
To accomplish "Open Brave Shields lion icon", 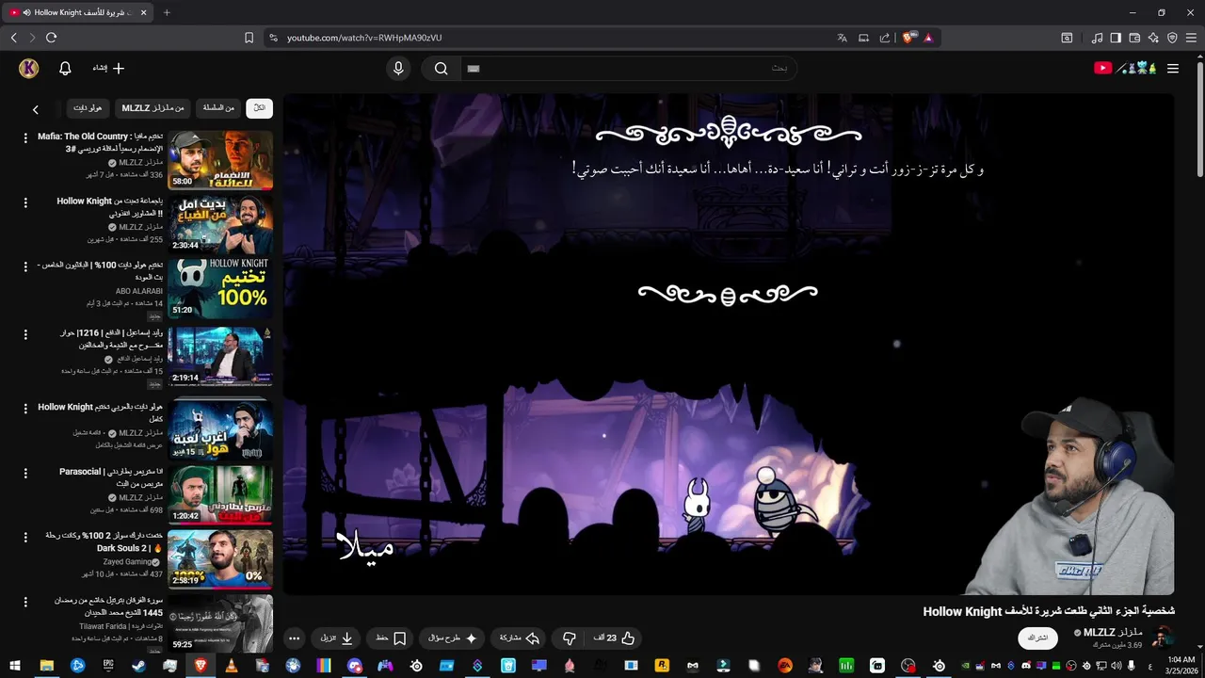I will pos(908,38).
